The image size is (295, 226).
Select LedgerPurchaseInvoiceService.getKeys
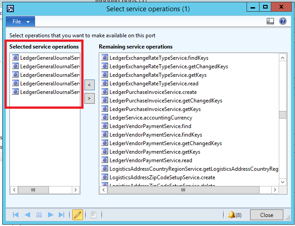[x=155, y=109]
